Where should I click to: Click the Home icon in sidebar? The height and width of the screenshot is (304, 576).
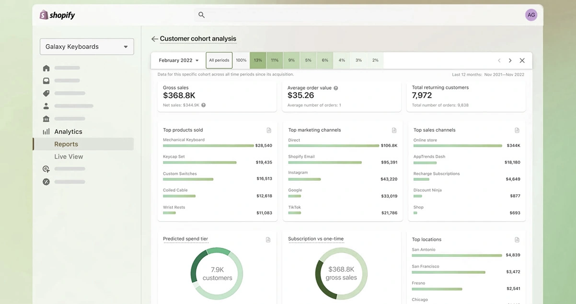click(x=46, y=68)
